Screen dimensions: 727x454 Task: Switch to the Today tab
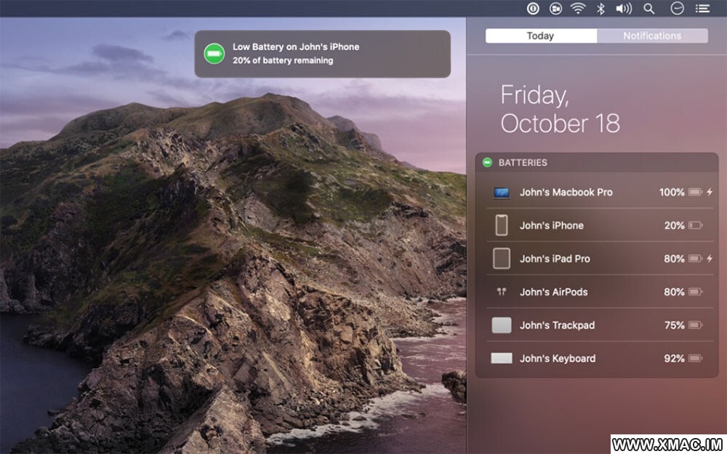coord(541,36)
